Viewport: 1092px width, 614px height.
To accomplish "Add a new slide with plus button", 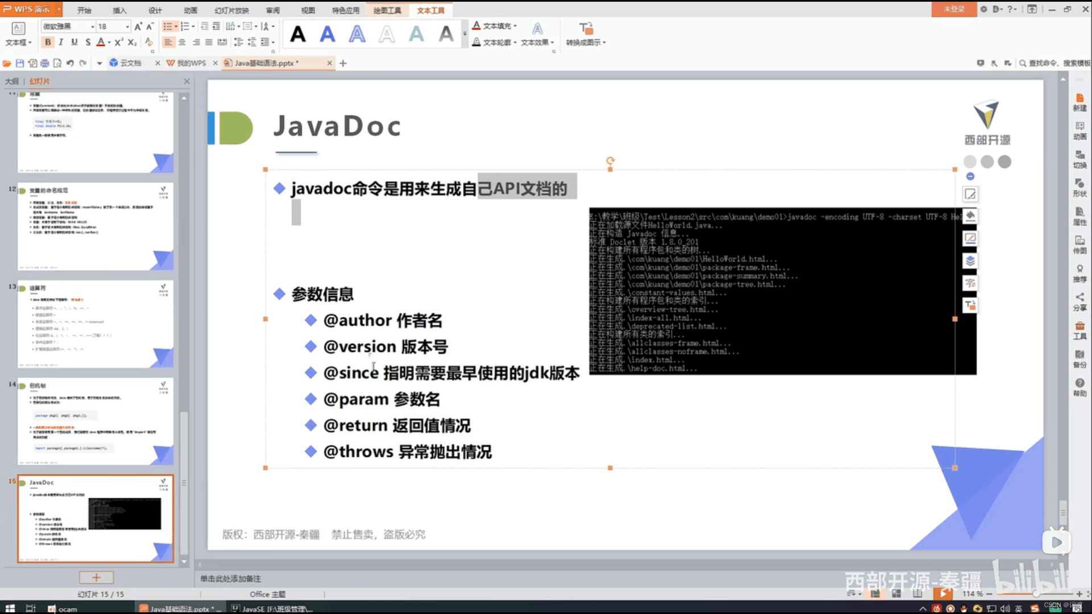I will point(96,578).
